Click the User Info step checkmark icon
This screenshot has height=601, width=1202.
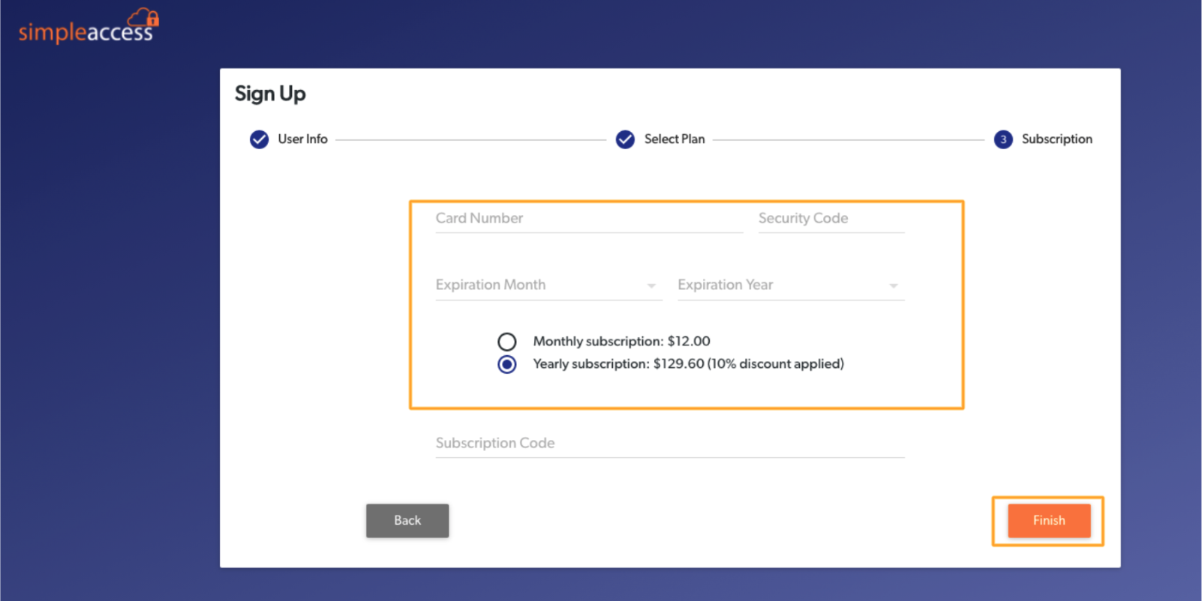pyautogui.click(x=259, y=139)
